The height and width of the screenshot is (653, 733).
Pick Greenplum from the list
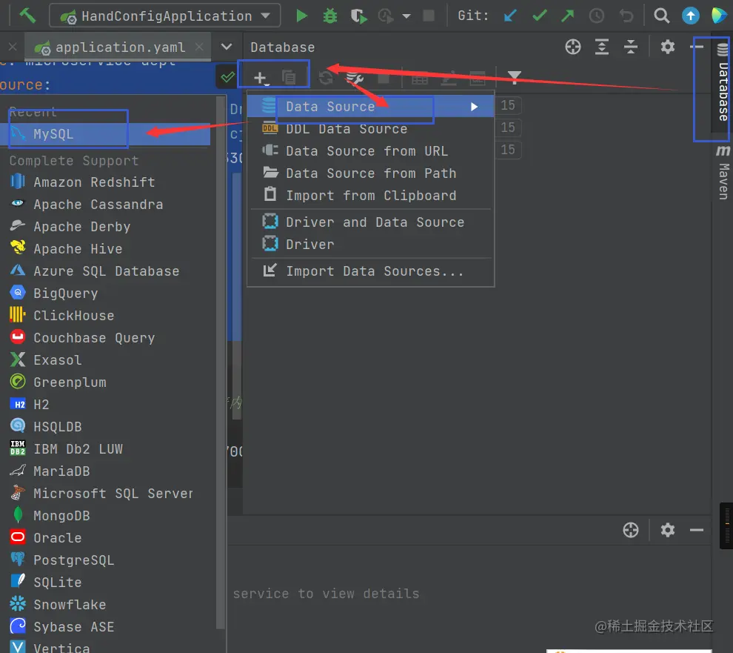[x=105, y=382]
